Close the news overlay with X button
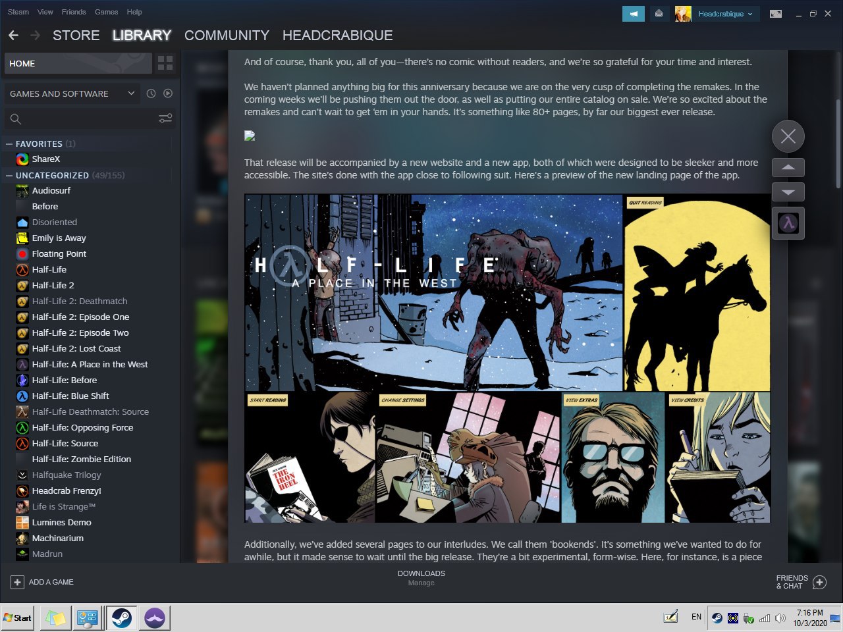Viewport: 843px width, 632px height. pos(788,136)
